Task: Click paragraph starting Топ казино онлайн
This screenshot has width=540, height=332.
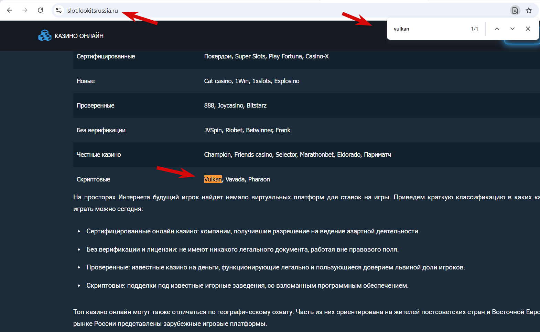Action: coord(306,318)
